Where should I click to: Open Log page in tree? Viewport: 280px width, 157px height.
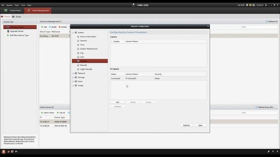tap(82, 53)
